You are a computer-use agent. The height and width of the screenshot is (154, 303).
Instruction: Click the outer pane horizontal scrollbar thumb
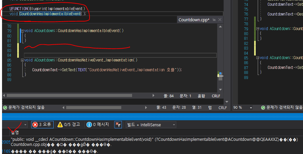pyautogui.click(x=94, y=108)
